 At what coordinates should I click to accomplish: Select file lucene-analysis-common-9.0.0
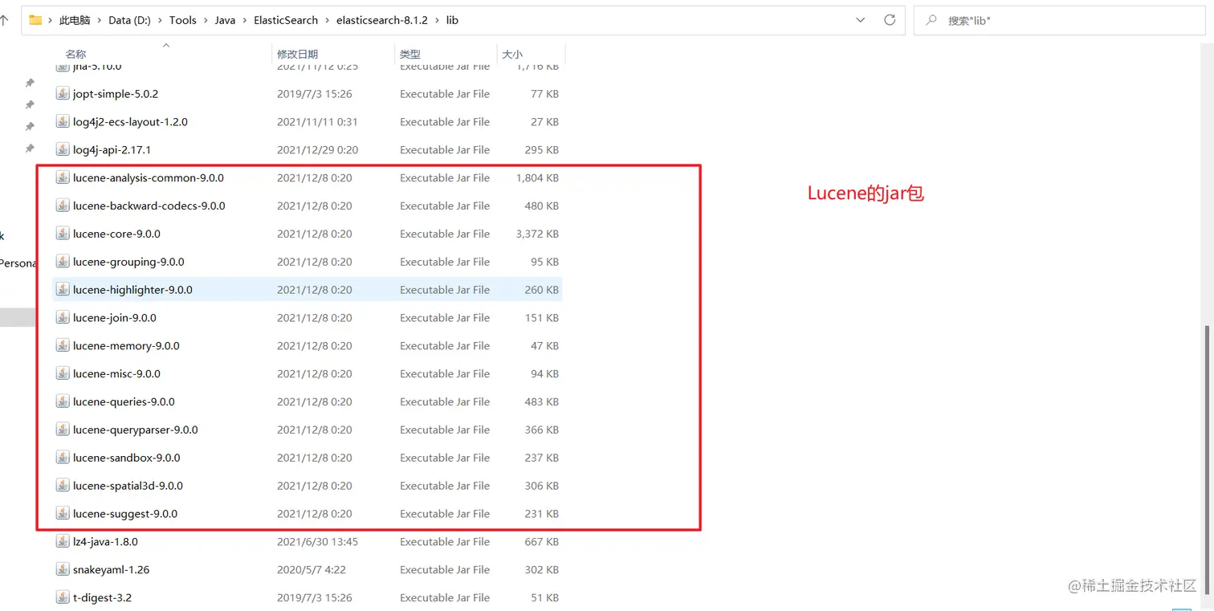pyautogui.click(x=148, y=178)
